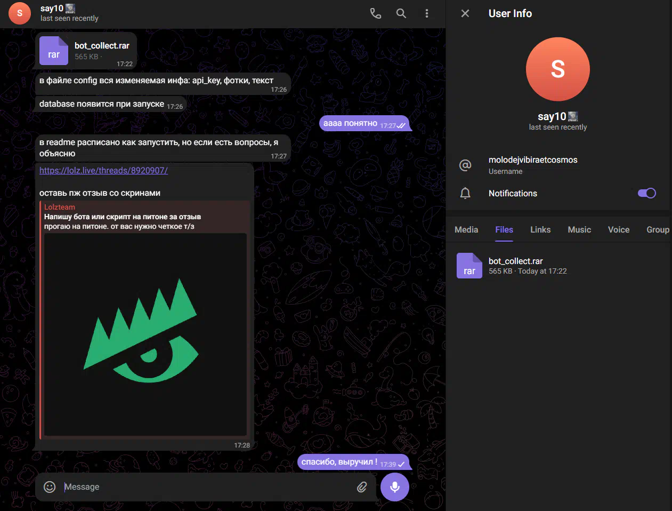
Task: Open the green eye preview image
Action: (145, 334)
